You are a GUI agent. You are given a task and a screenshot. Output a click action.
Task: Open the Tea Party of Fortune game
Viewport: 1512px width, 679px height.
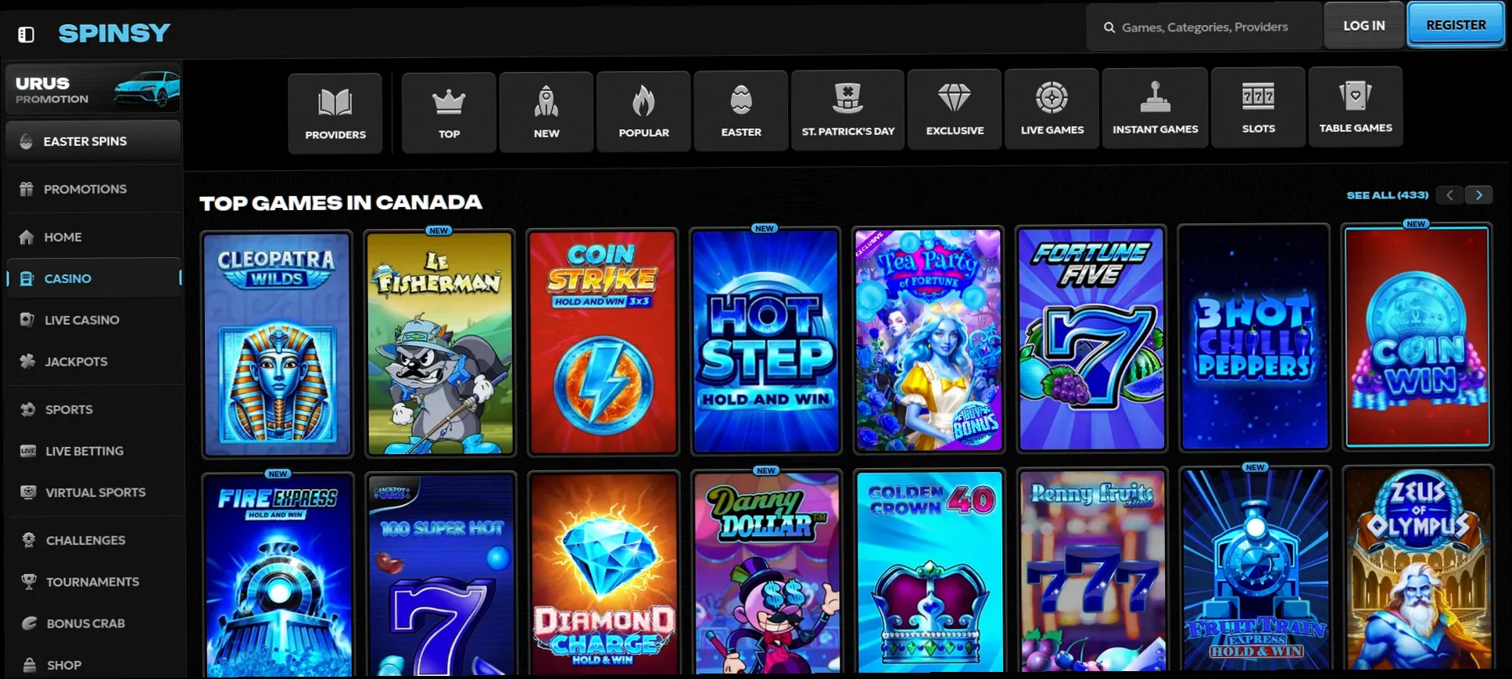coord(928,340)
